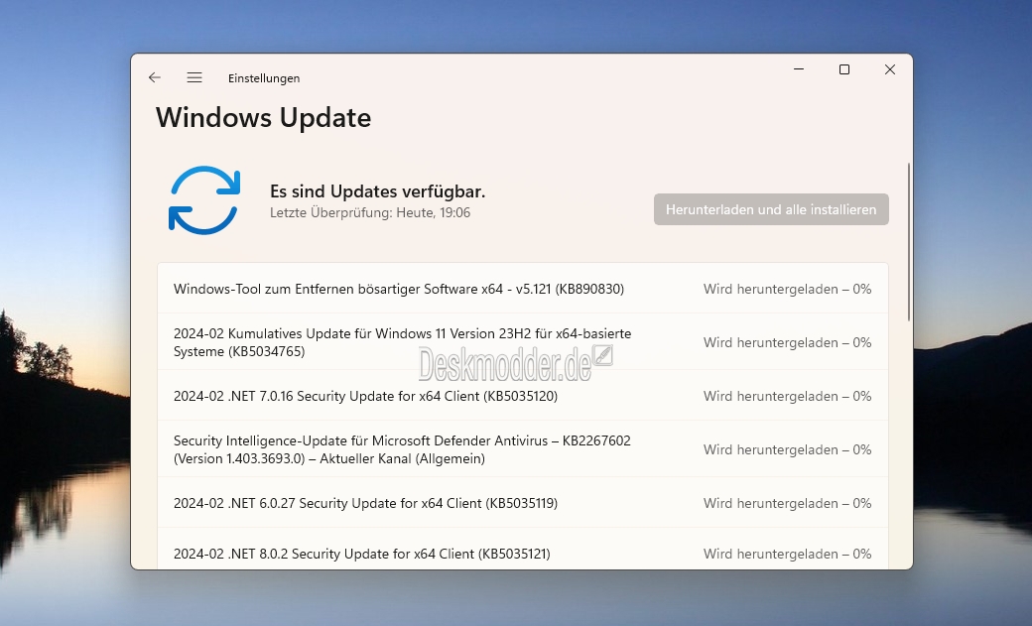
Task: Maximize the Einstellungen window
Action: point(843,69)
